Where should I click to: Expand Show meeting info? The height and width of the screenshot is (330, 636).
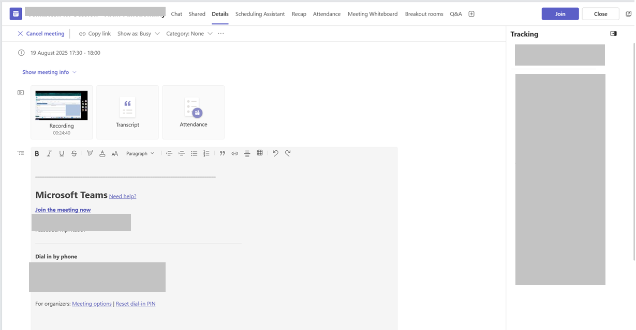point(49,72)
